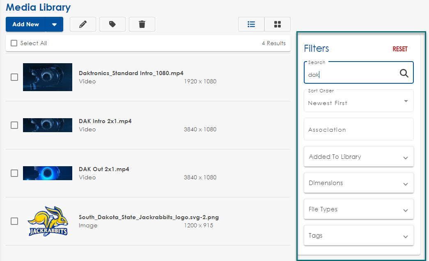
Task: Switch to list view
Action: (251, 24)
